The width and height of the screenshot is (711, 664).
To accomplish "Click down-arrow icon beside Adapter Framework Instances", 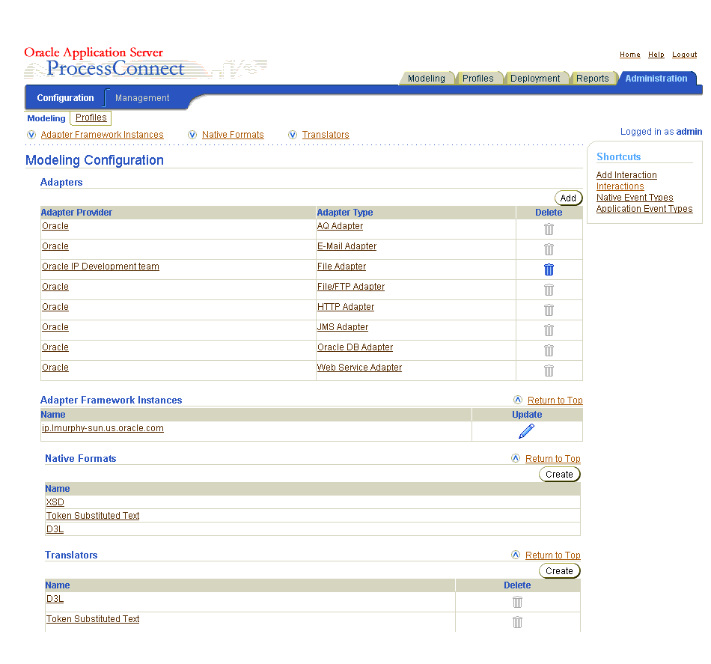I will click(x=31, y=135).
